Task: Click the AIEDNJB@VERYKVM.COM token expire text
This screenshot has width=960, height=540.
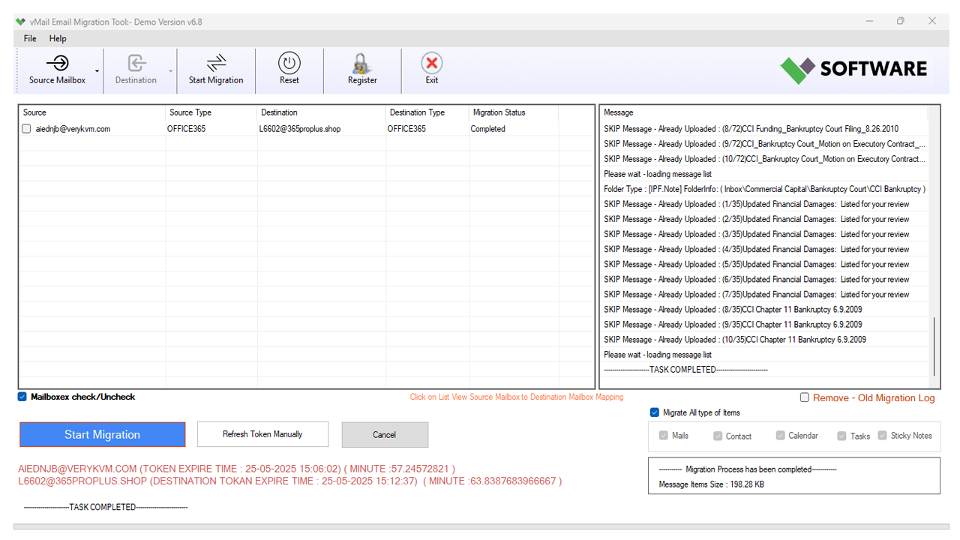Action: click(236, 469)
